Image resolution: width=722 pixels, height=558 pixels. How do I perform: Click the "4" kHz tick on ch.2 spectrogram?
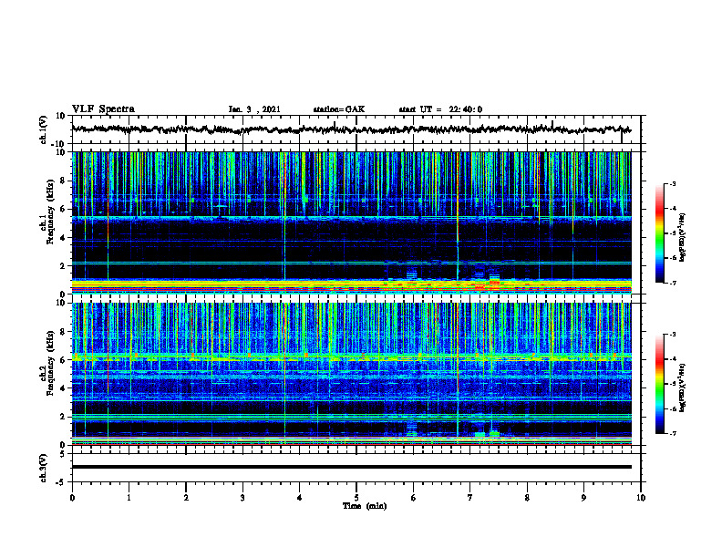pyautogui.click(x=63, y=388)
